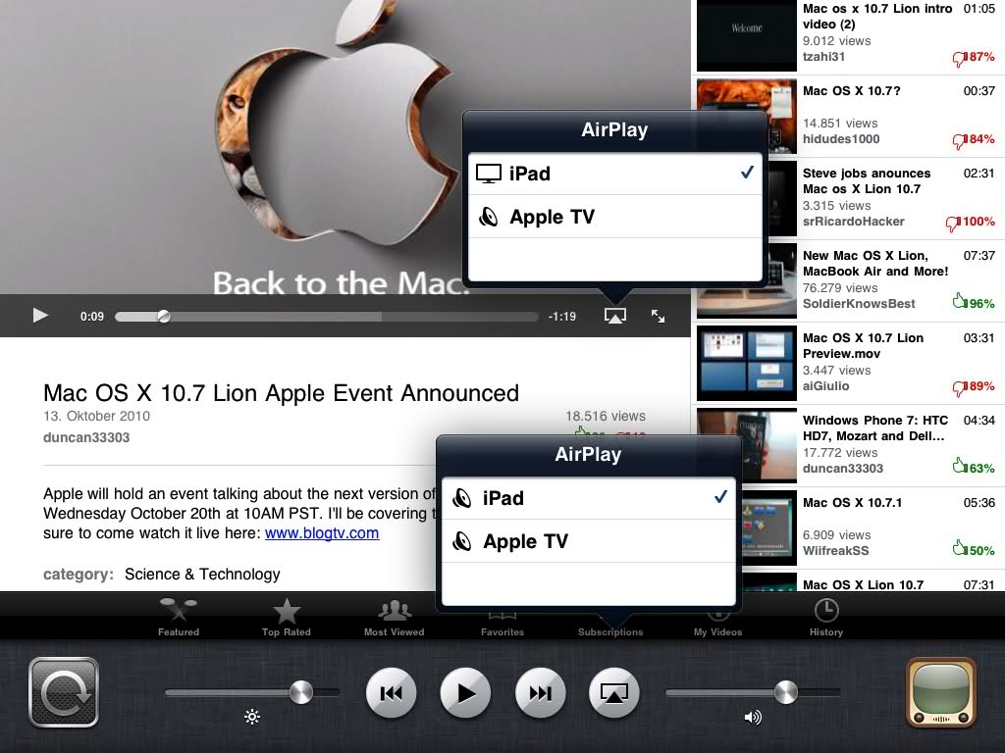Adjust the brightness slider knob

click(x=300, y=692)
